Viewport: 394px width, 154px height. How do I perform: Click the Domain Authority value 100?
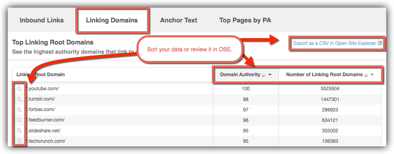click(x=246, y=89)
